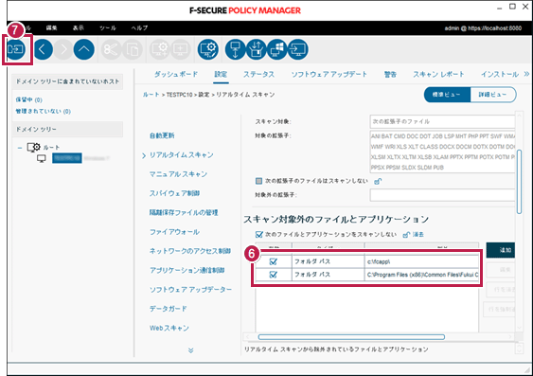Toggle 次の拡張子のファイルはスキャンしない checkbox
This screenshot has width=533, height=376.
(258, 181)
